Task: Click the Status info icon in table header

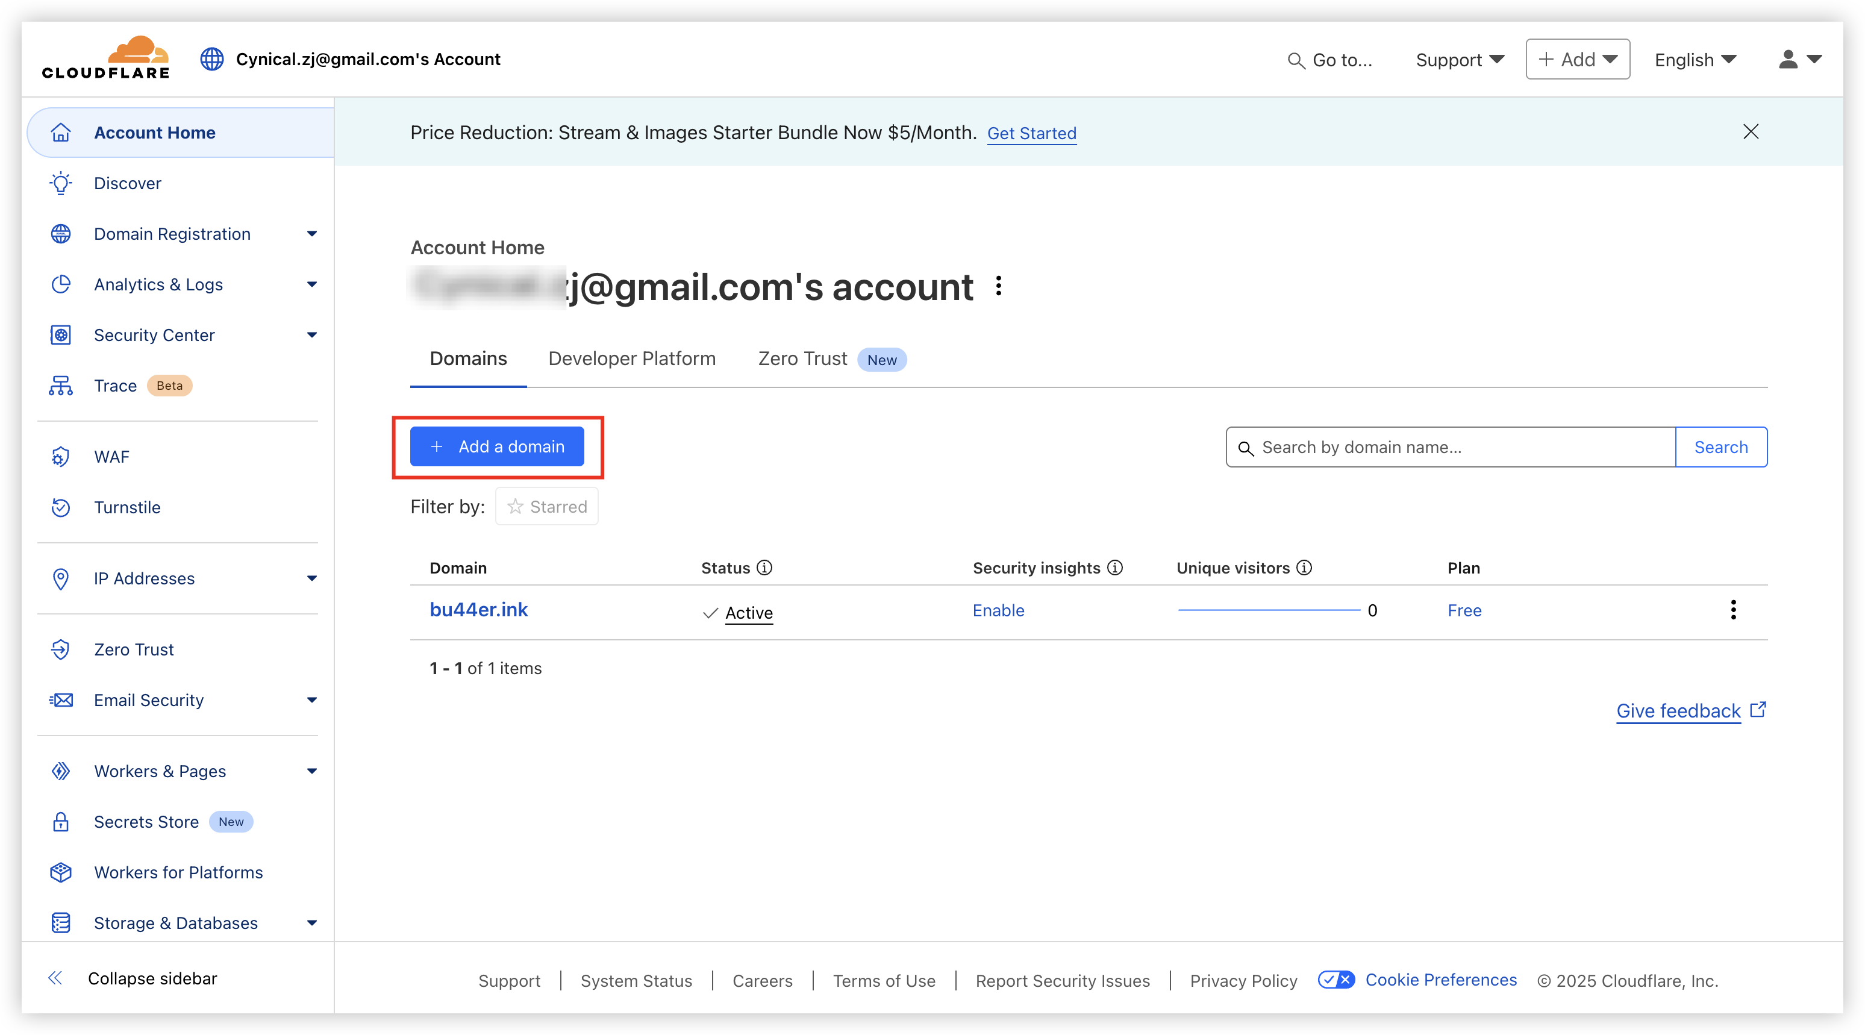Action: [x=764, y=568]
